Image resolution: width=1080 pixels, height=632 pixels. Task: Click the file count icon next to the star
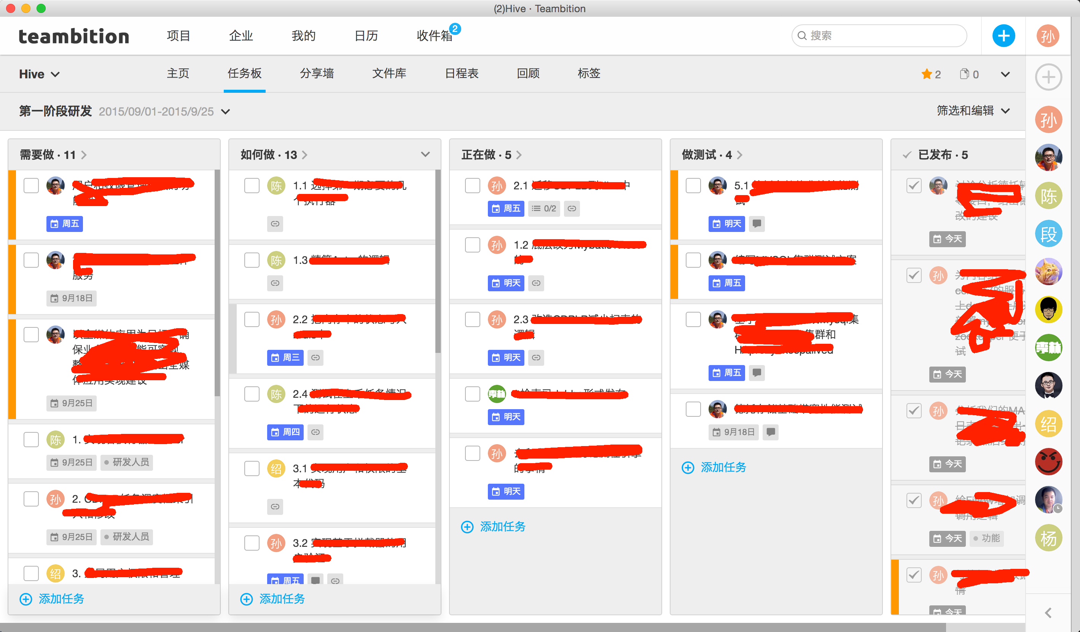[964, 74]
